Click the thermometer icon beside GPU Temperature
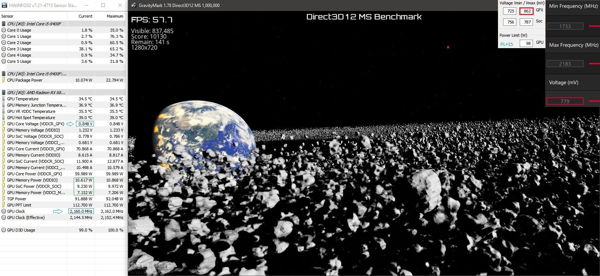This screenshot has height=276, width=600. click(4, 99)
